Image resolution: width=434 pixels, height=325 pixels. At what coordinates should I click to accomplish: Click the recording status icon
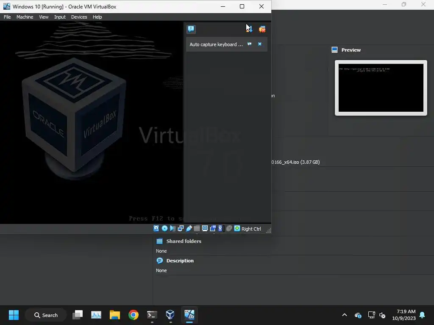tap(213, 228)
